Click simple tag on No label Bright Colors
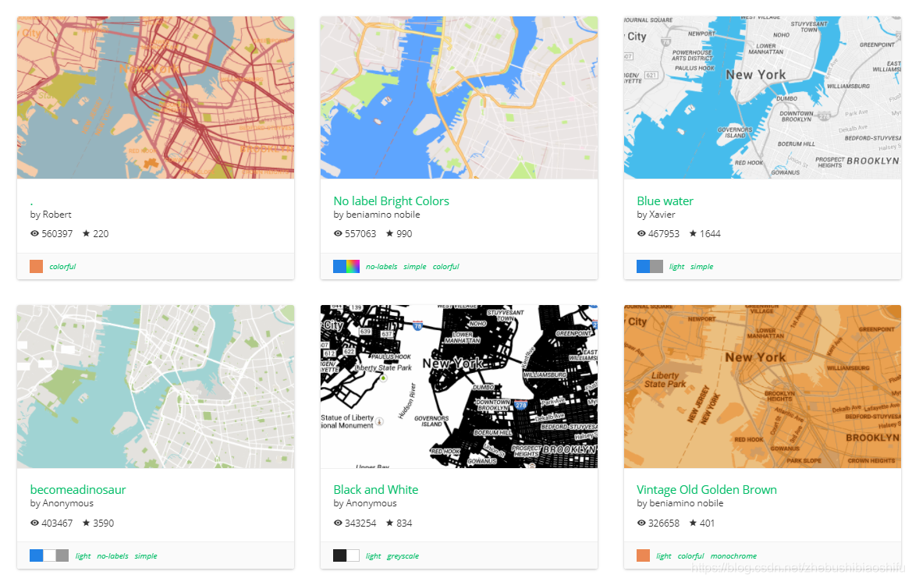912x582 pixels. 415,266
